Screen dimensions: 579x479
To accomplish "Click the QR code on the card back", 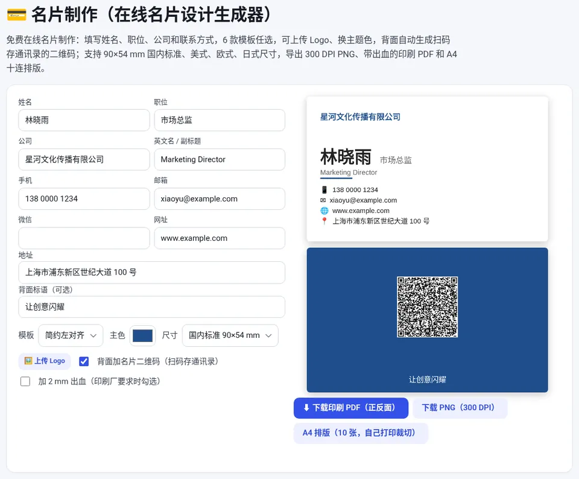I will pos(427,307).
